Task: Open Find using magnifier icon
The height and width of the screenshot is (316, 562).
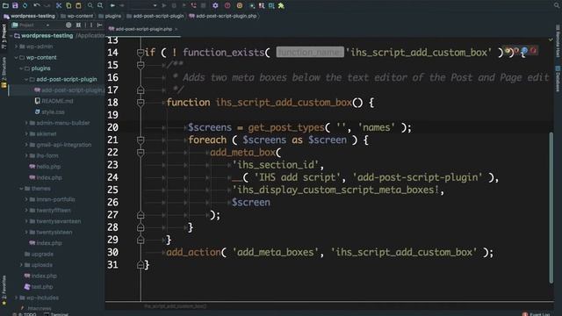Action: click(90, 5)
